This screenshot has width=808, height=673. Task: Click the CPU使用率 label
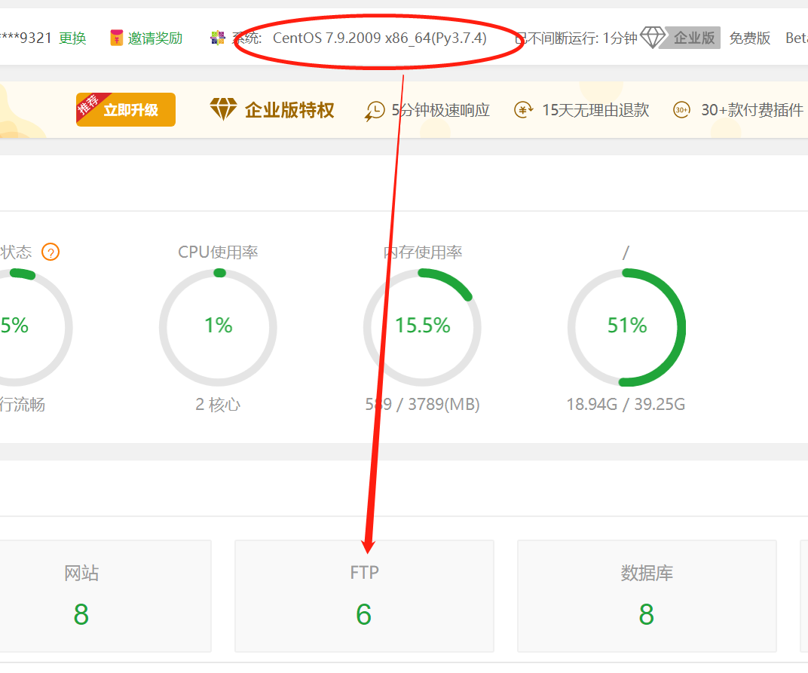(x=218, y=252)
